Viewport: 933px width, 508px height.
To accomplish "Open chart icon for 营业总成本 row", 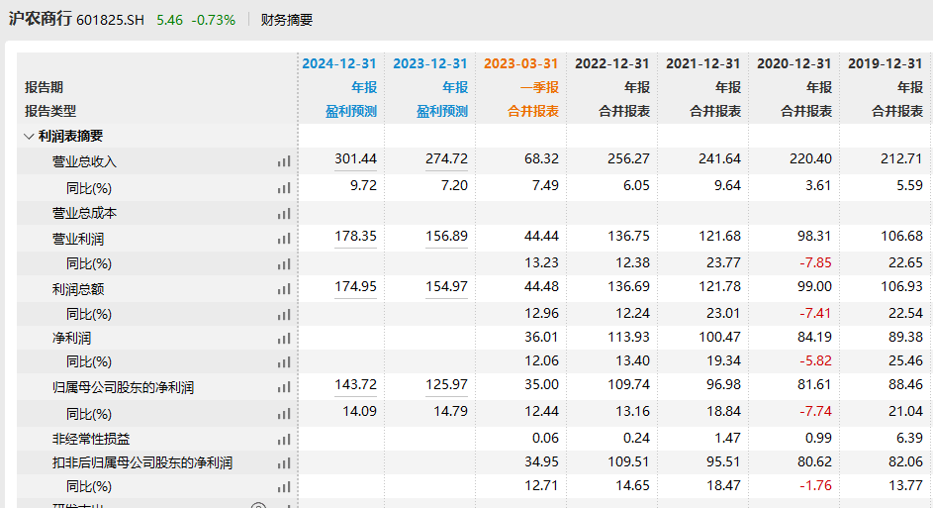I will click(x=284, y=213).
